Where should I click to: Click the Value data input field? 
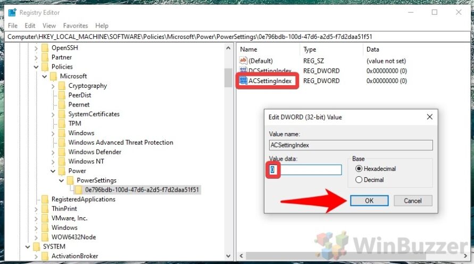pyautogui.click(x=305, y=170)
